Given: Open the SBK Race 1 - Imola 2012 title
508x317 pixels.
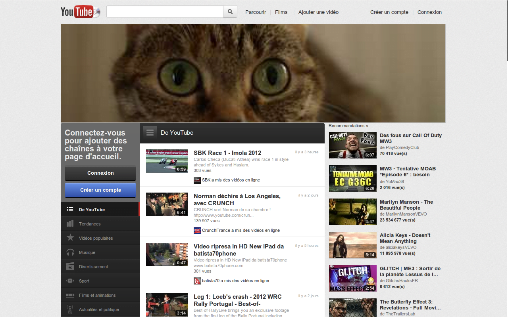Looking at the screenshot, I should 227,153.
